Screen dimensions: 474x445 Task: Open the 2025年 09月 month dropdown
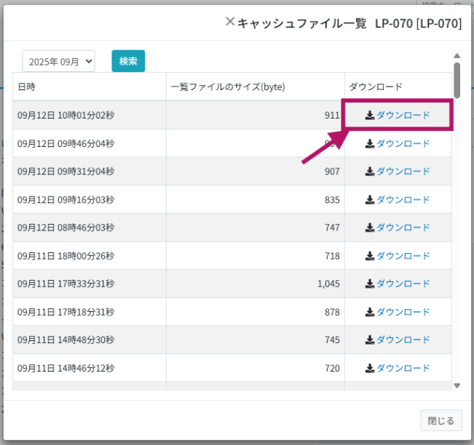[x=58, y=61]
